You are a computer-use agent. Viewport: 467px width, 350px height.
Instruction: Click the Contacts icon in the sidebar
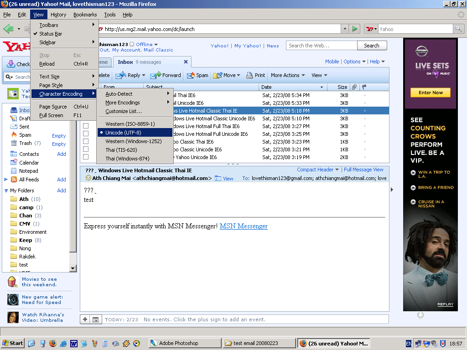[14, 154]
